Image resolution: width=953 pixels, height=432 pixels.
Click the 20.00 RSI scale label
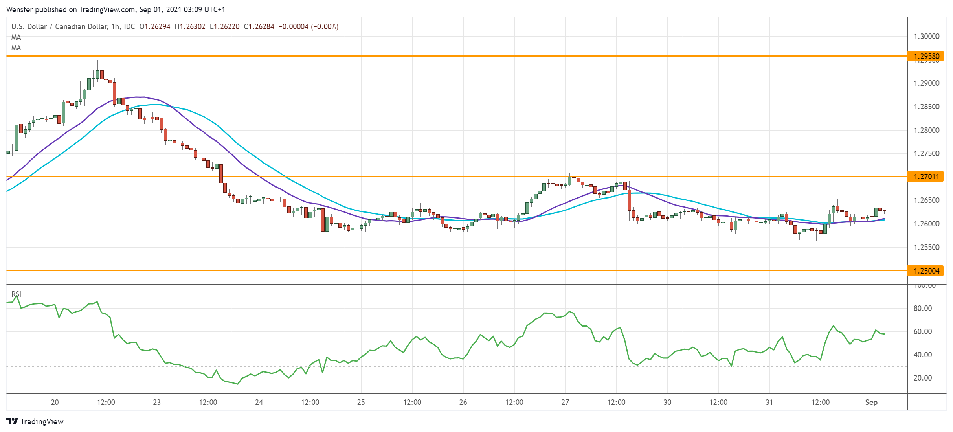point(922,378)
